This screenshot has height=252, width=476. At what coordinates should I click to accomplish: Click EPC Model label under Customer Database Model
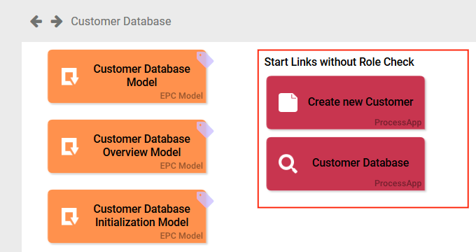(181, 96)
